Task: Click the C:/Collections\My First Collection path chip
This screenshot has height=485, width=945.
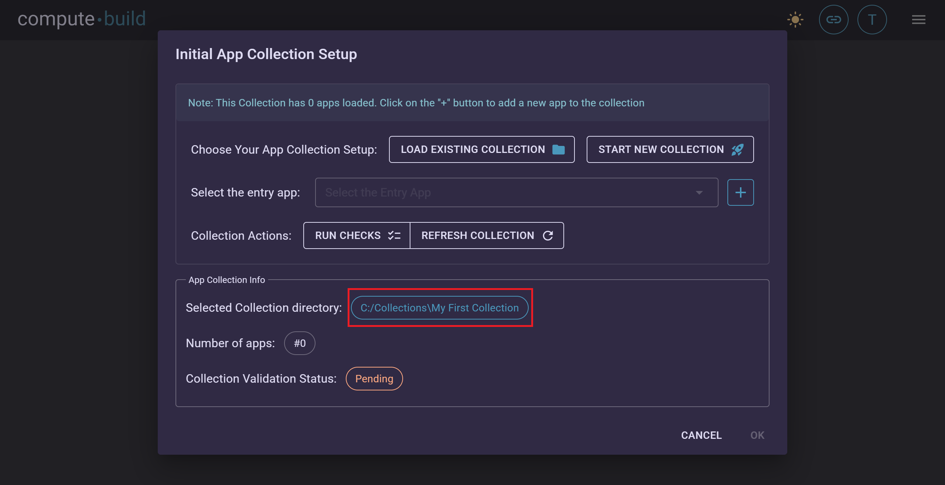Action: (440, 307)
